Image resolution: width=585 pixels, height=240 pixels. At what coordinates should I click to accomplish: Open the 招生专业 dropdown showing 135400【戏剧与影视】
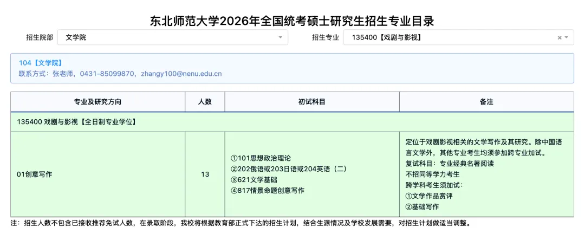[x=459, y=37]
